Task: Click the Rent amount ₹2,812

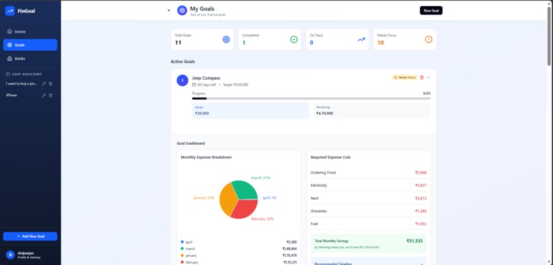Action: click(421, 198)
